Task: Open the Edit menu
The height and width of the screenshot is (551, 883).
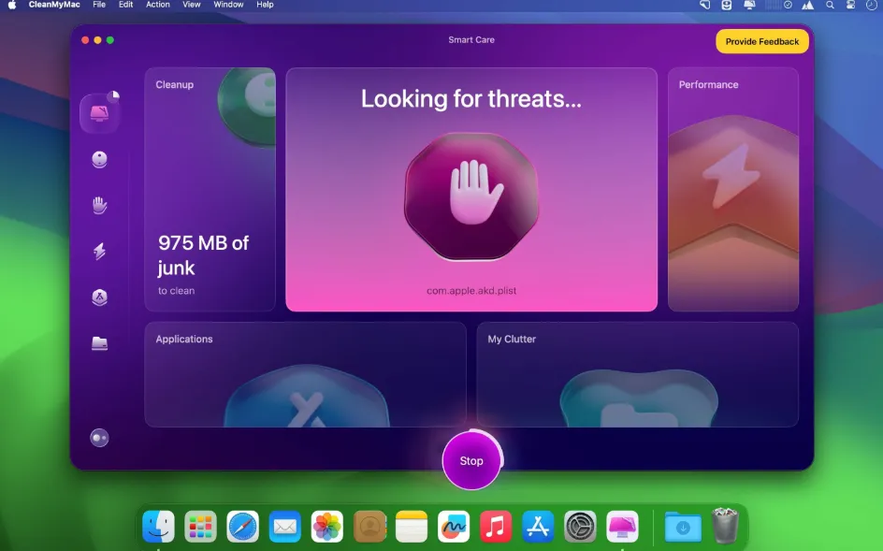Action: pyautogui.click(x=125, y=5)
